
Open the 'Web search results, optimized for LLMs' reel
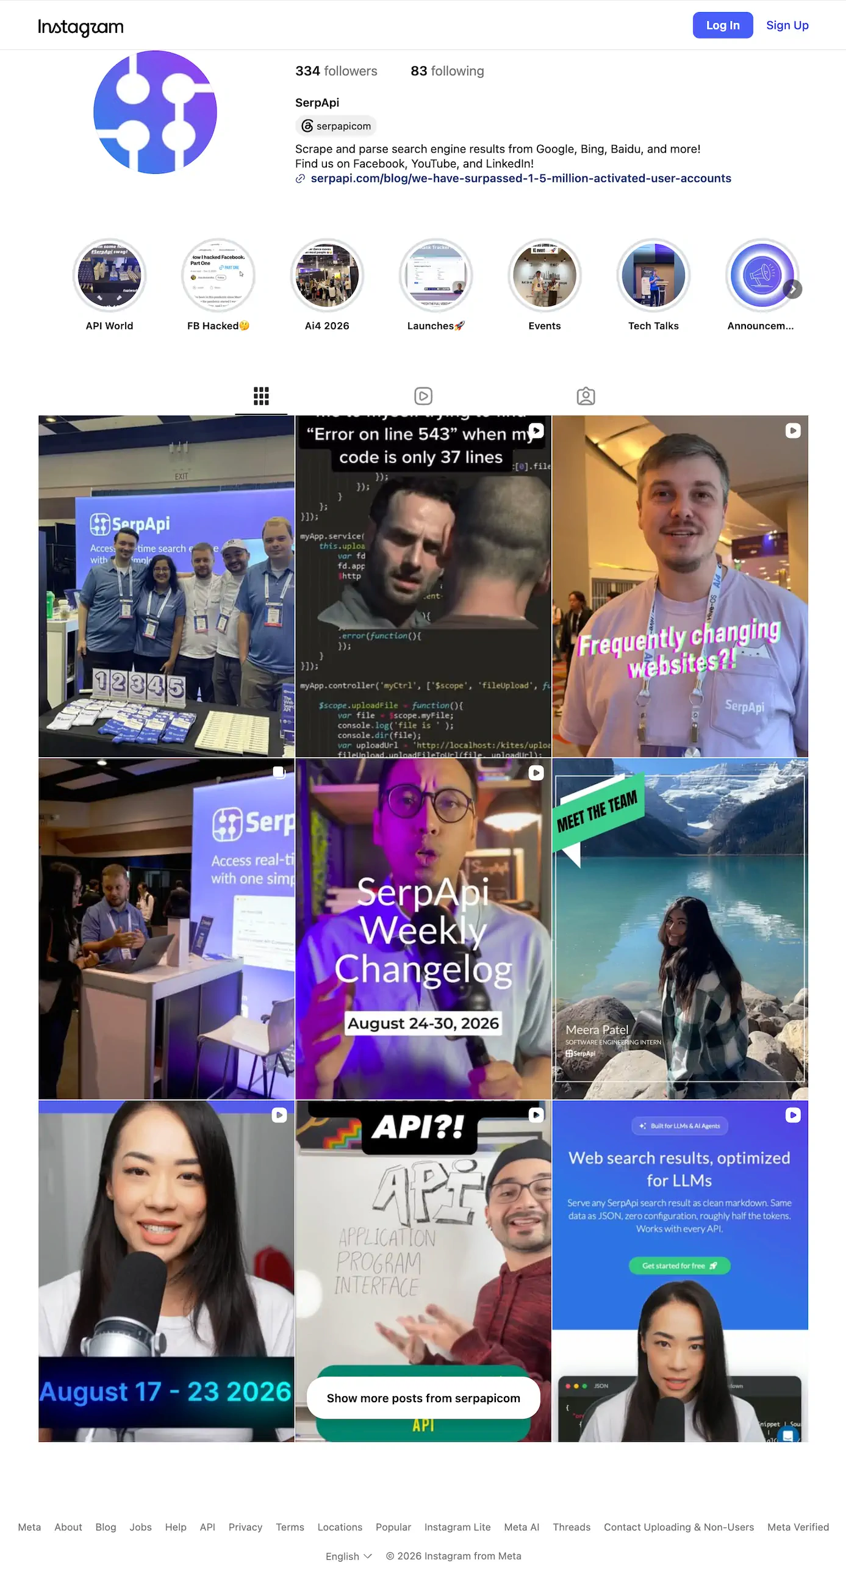pyautogui.click(x=680, y=1271)
